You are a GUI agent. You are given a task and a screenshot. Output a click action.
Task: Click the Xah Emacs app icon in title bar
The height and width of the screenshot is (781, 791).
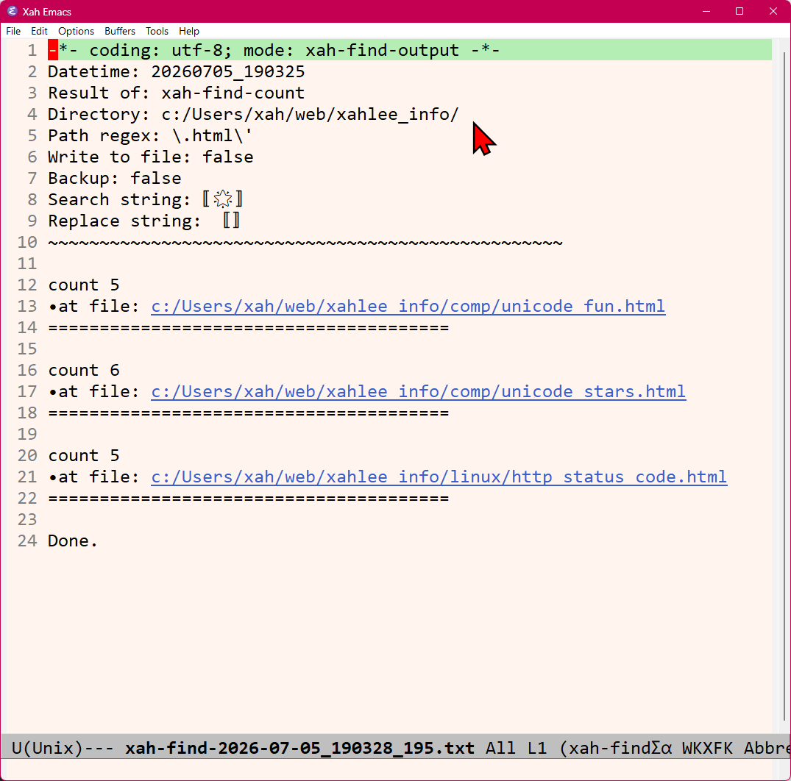(12, 11)
